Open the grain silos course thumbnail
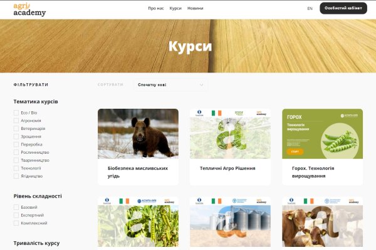The width and height of the screenshot is (376, 250). (x=230, y=222)
